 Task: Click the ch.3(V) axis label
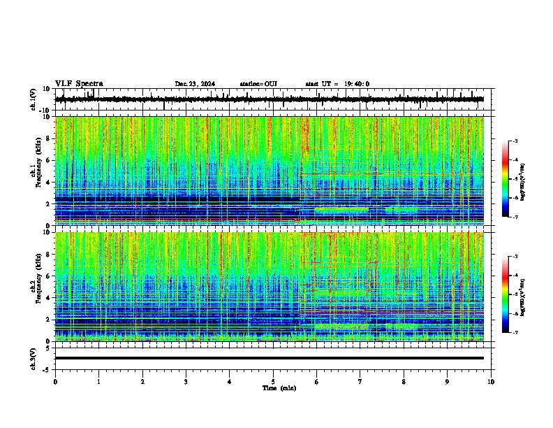pyautogui.click(x=34, y=359)
